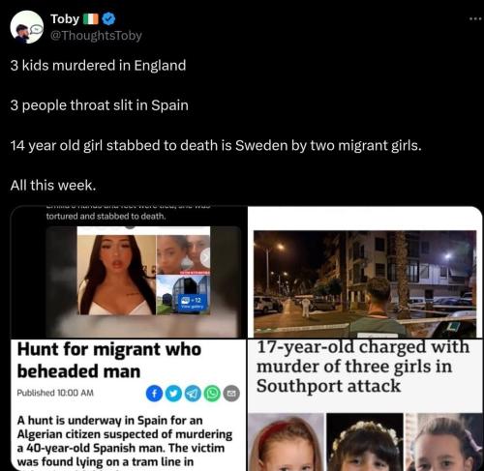Viewport: 484px width, 471px height.
Task: Open the three-dot more options menu
Action: click(x=475, y=19)
